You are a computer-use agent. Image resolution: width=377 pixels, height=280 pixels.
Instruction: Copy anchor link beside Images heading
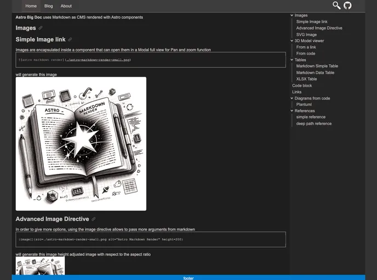(41, 28)
